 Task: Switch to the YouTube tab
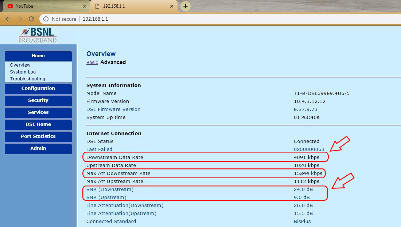[44, 6]
